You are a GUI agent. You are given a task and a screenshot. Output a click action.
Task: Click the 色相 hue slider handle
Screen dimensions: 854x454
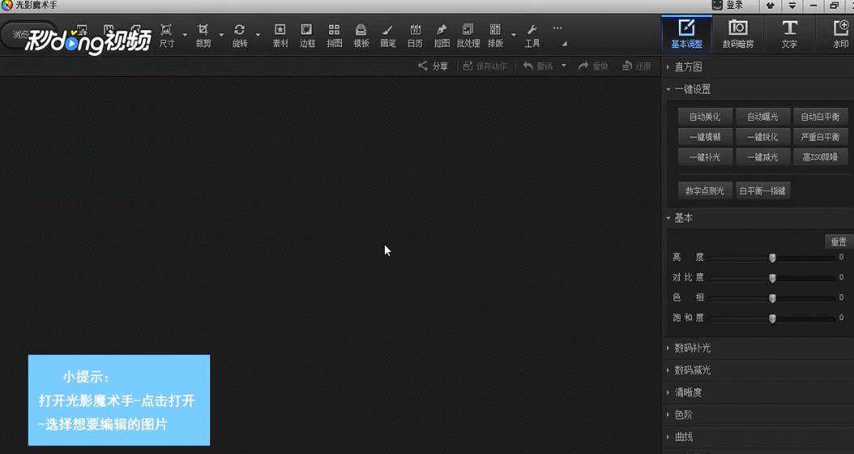[772, 298]
